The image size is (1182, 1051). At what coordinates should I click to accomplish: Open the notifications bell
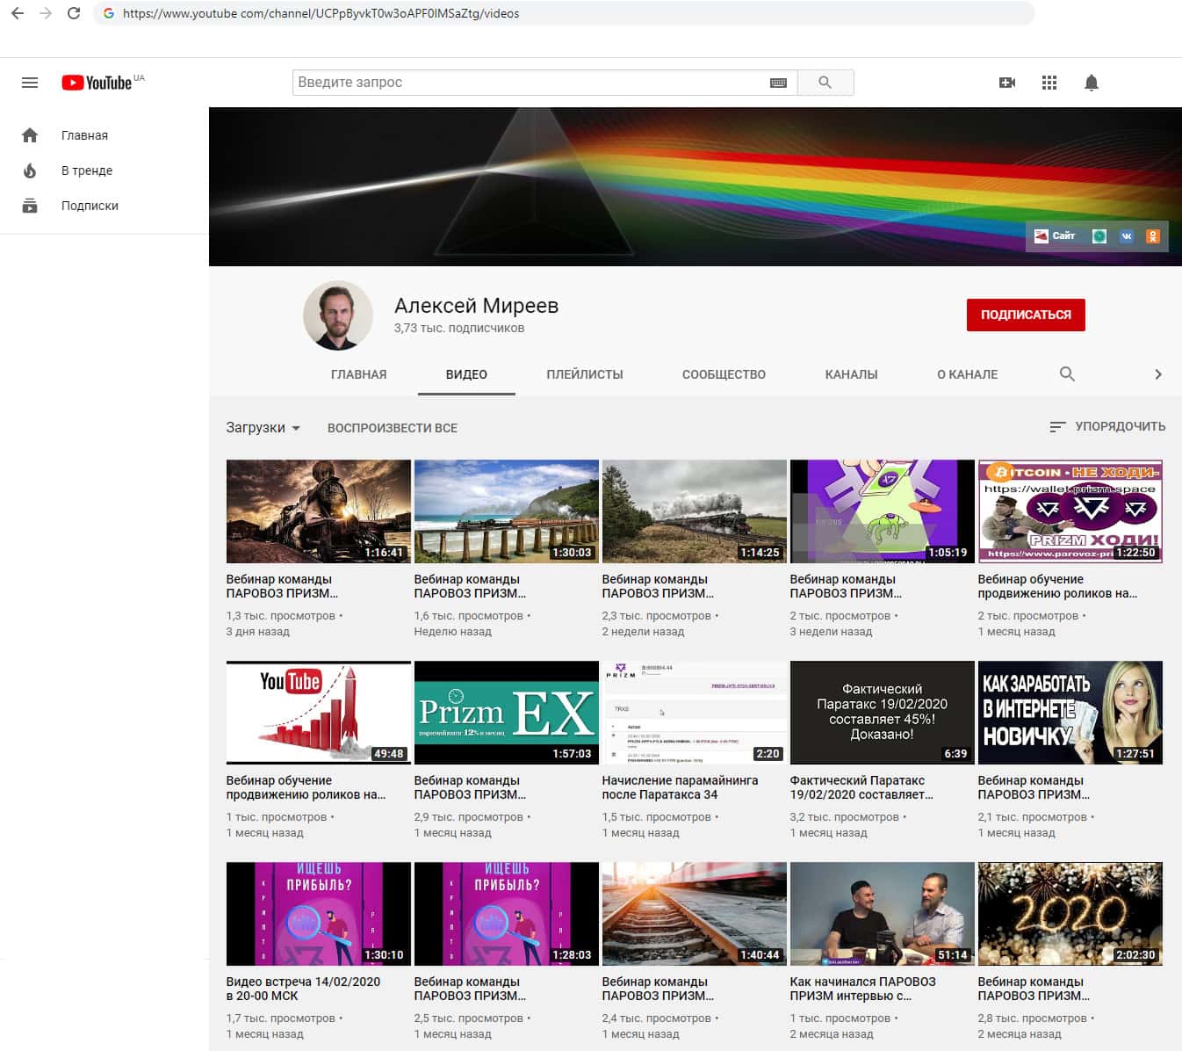click(1091, 83)
